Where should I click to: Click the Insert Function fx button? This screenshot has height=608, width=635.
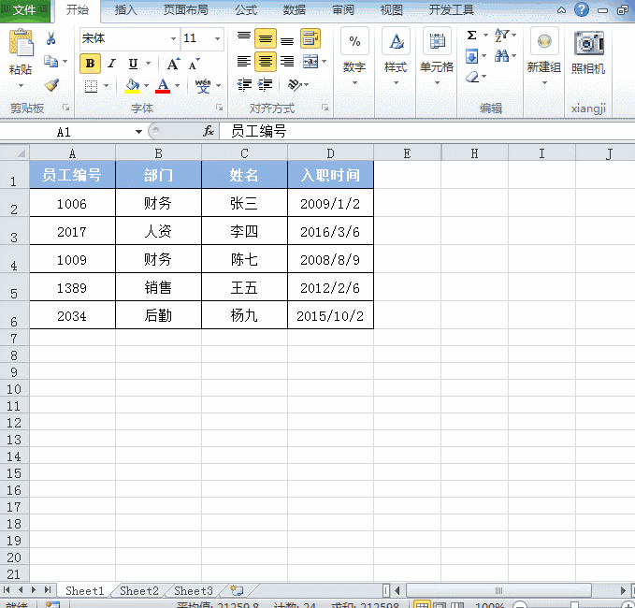click(x=209, y=131)
